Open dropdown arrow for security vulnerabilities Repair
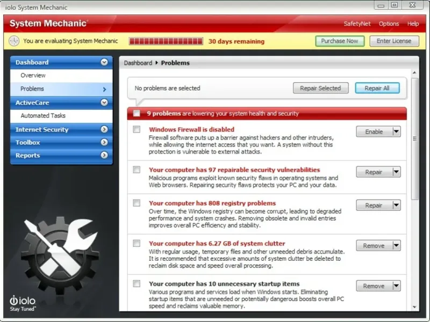The image size is (430, 322). pos(396,172)
